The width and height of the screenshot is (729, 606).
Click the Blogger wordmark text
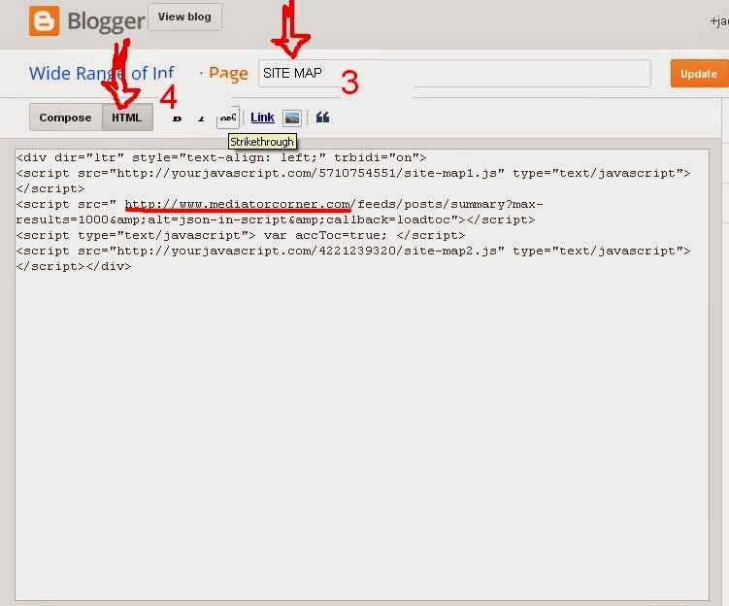tap(106, 21)
